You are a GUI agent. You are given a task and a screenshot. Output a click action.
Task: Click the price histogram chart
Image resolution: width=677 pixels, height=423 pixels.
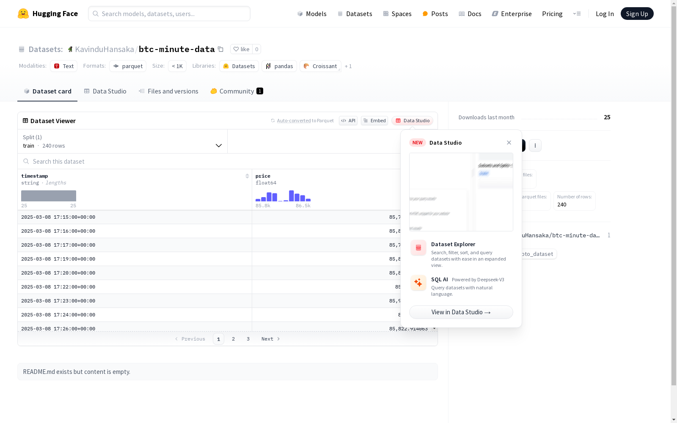pos(283,196)
